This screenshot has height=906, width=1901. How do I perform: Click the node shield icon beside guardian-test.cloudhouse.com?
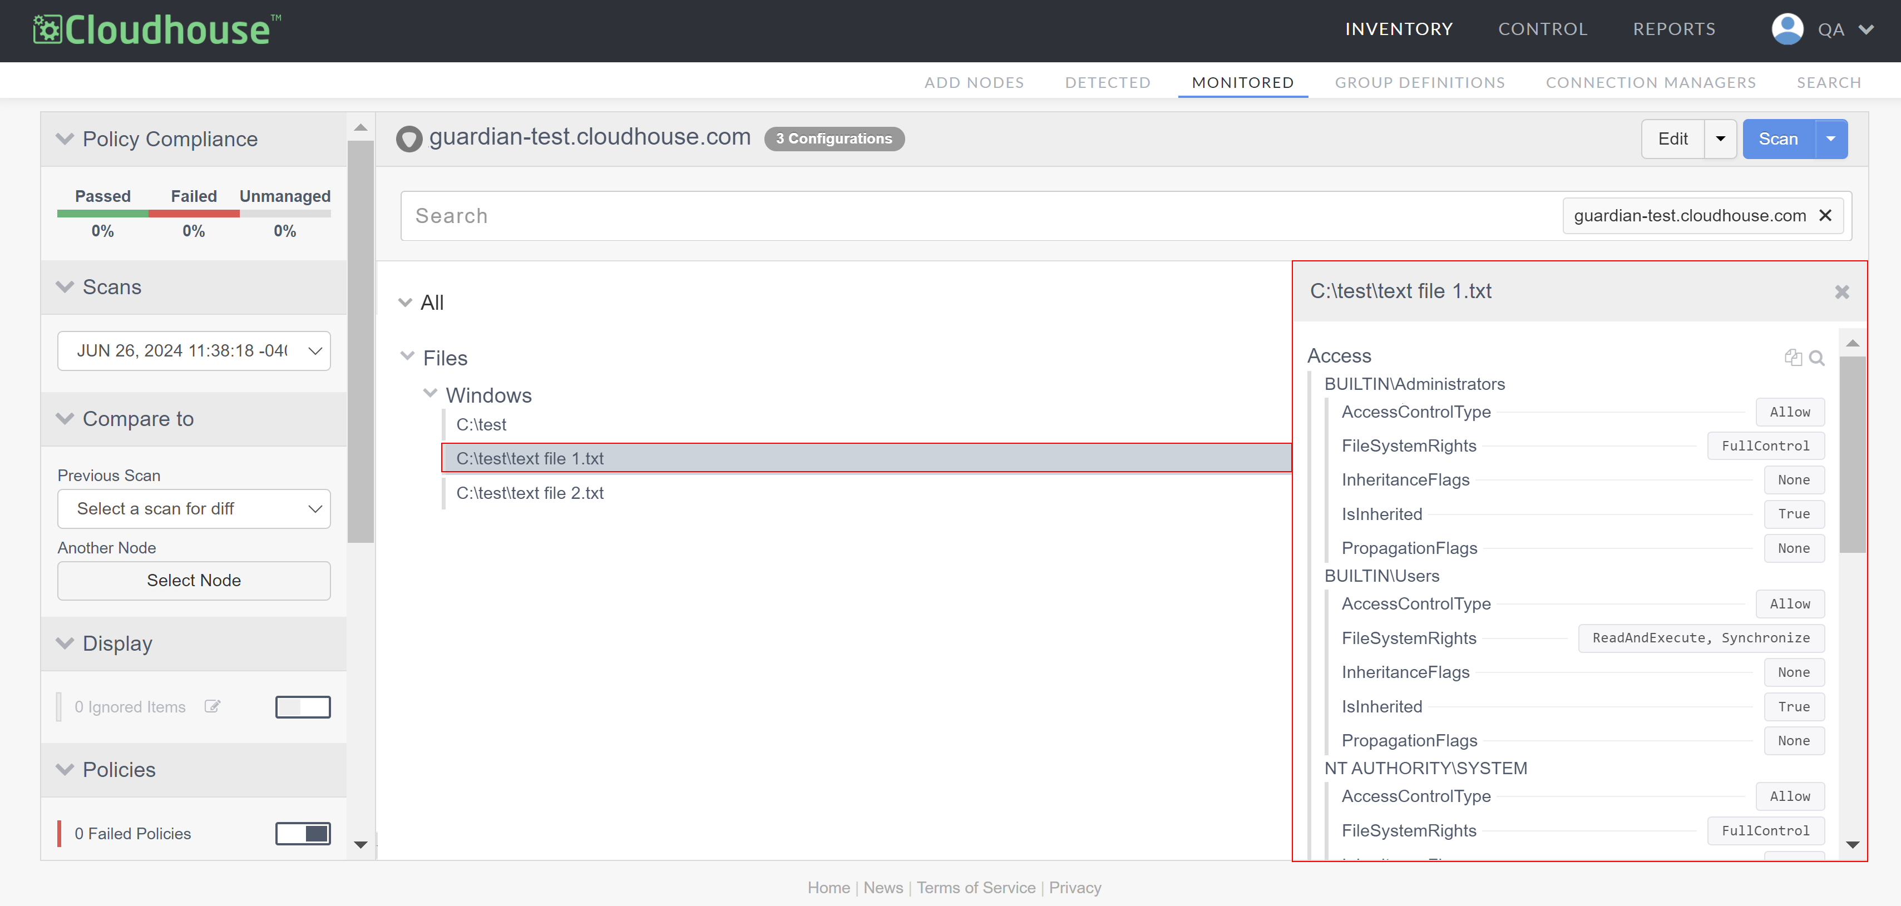point(409,138)
